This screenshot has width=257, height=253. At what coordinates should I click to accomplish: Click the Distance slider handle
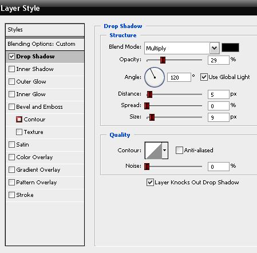pyautogui.click(x=149, y=94)
